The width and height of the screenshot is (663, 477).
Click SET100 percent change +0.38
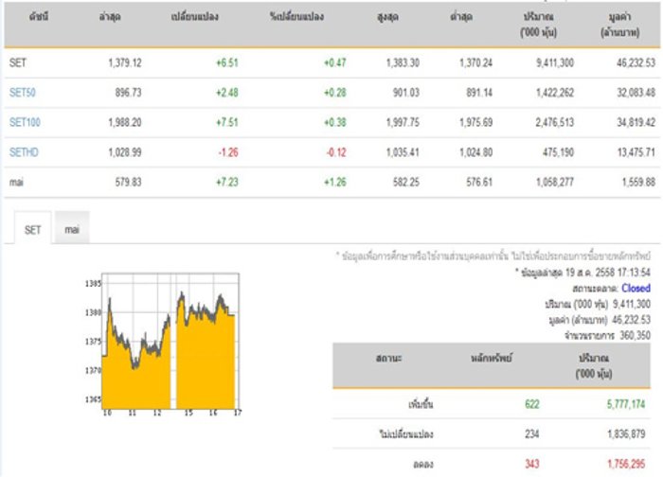(x=335, y=122)
